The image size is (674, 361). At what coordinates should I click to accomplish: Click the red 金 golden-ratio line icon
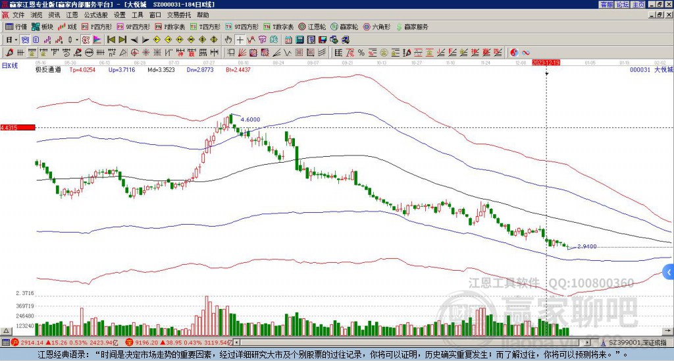coord(429,53)
